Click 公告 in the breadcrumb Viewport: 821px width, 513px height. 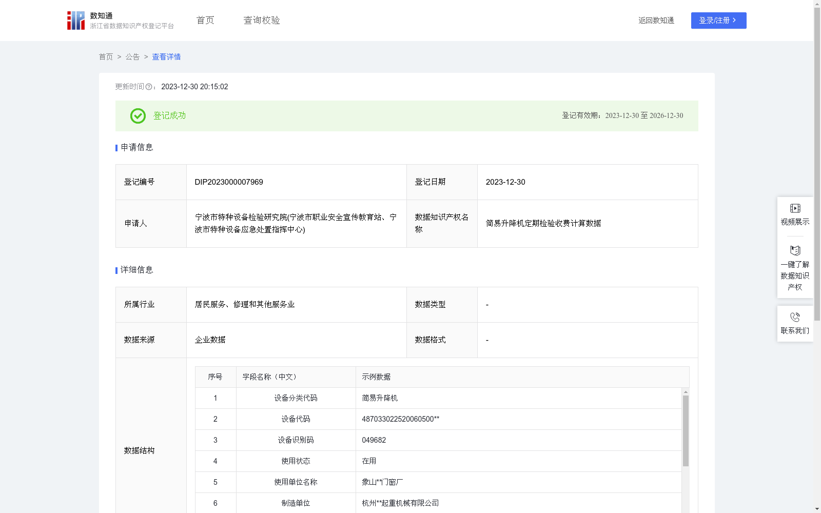pyautogui.click(x=132, y=57)
